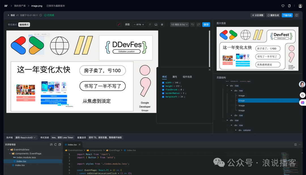Viewport: 306px width, 175px height.
Task: Undo the last edit
Action: (192, 25)
